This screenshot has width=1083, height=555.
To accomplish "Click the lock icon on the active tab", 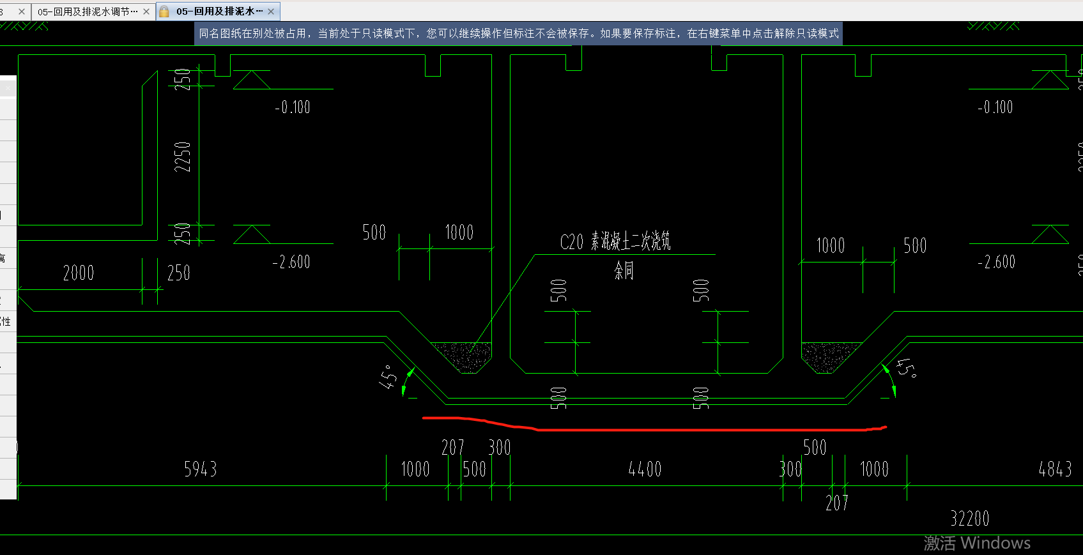I will (x=164, y=11).
